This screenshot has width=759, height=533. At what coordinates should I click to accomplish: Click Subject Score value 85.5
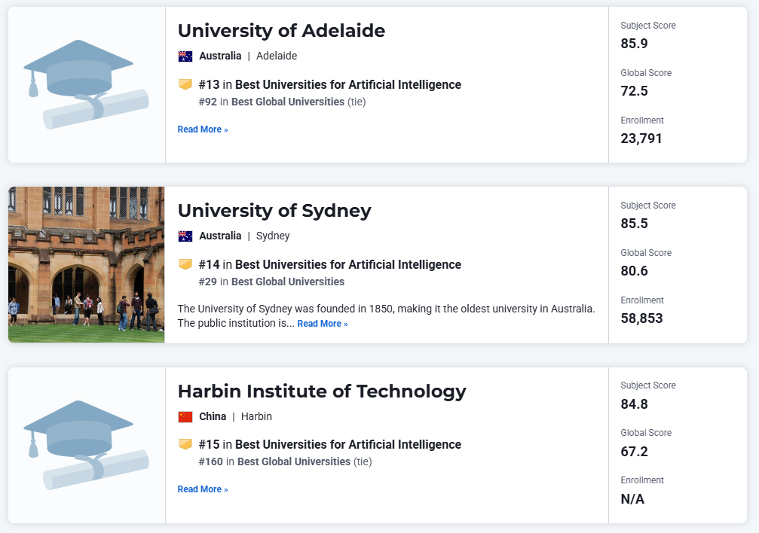click(x=634, y=224)
